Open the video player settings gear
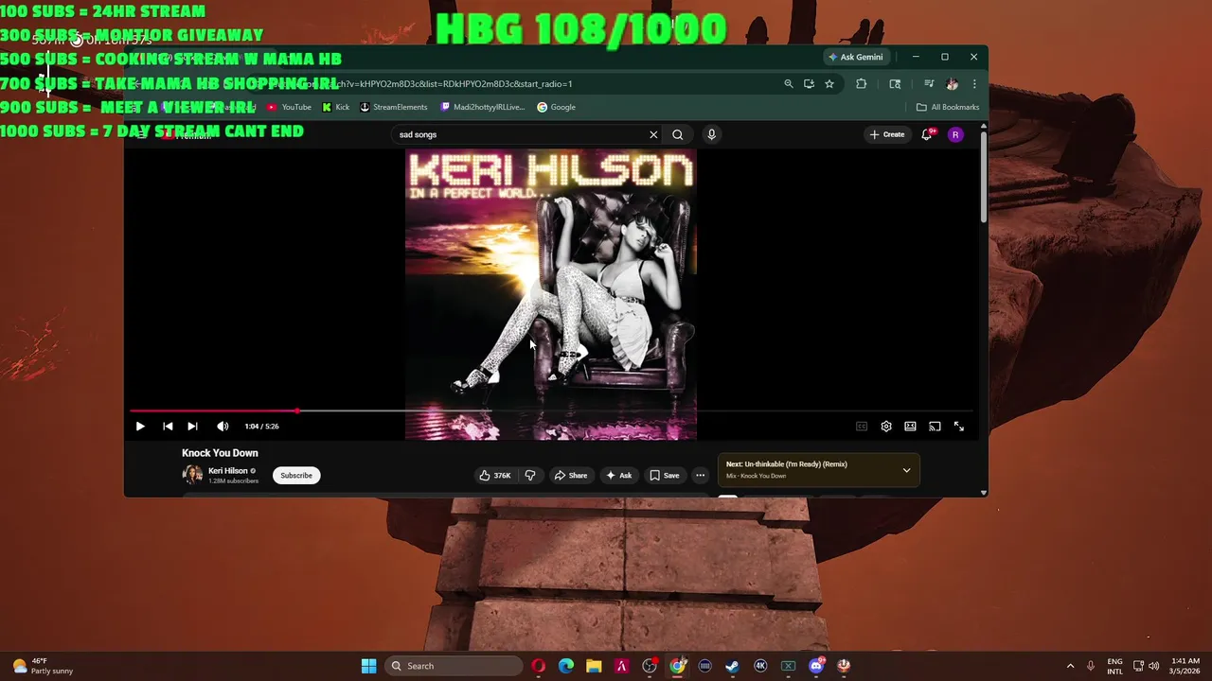The height and width of the screenshot is (681, 1212). [886, 427]
